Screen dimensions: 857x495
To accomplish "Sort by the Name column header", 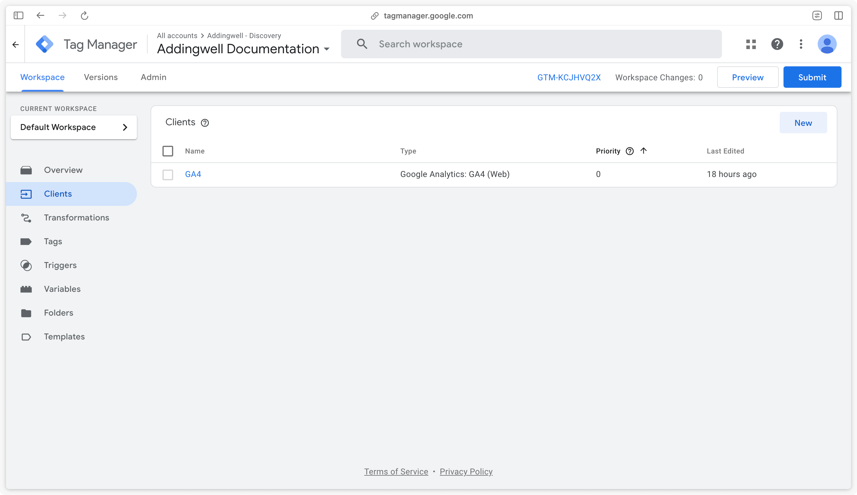I will [195, 151].
